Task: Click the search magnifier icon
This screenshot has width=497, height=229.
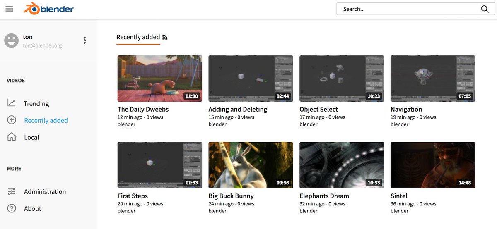Action: 485,9
